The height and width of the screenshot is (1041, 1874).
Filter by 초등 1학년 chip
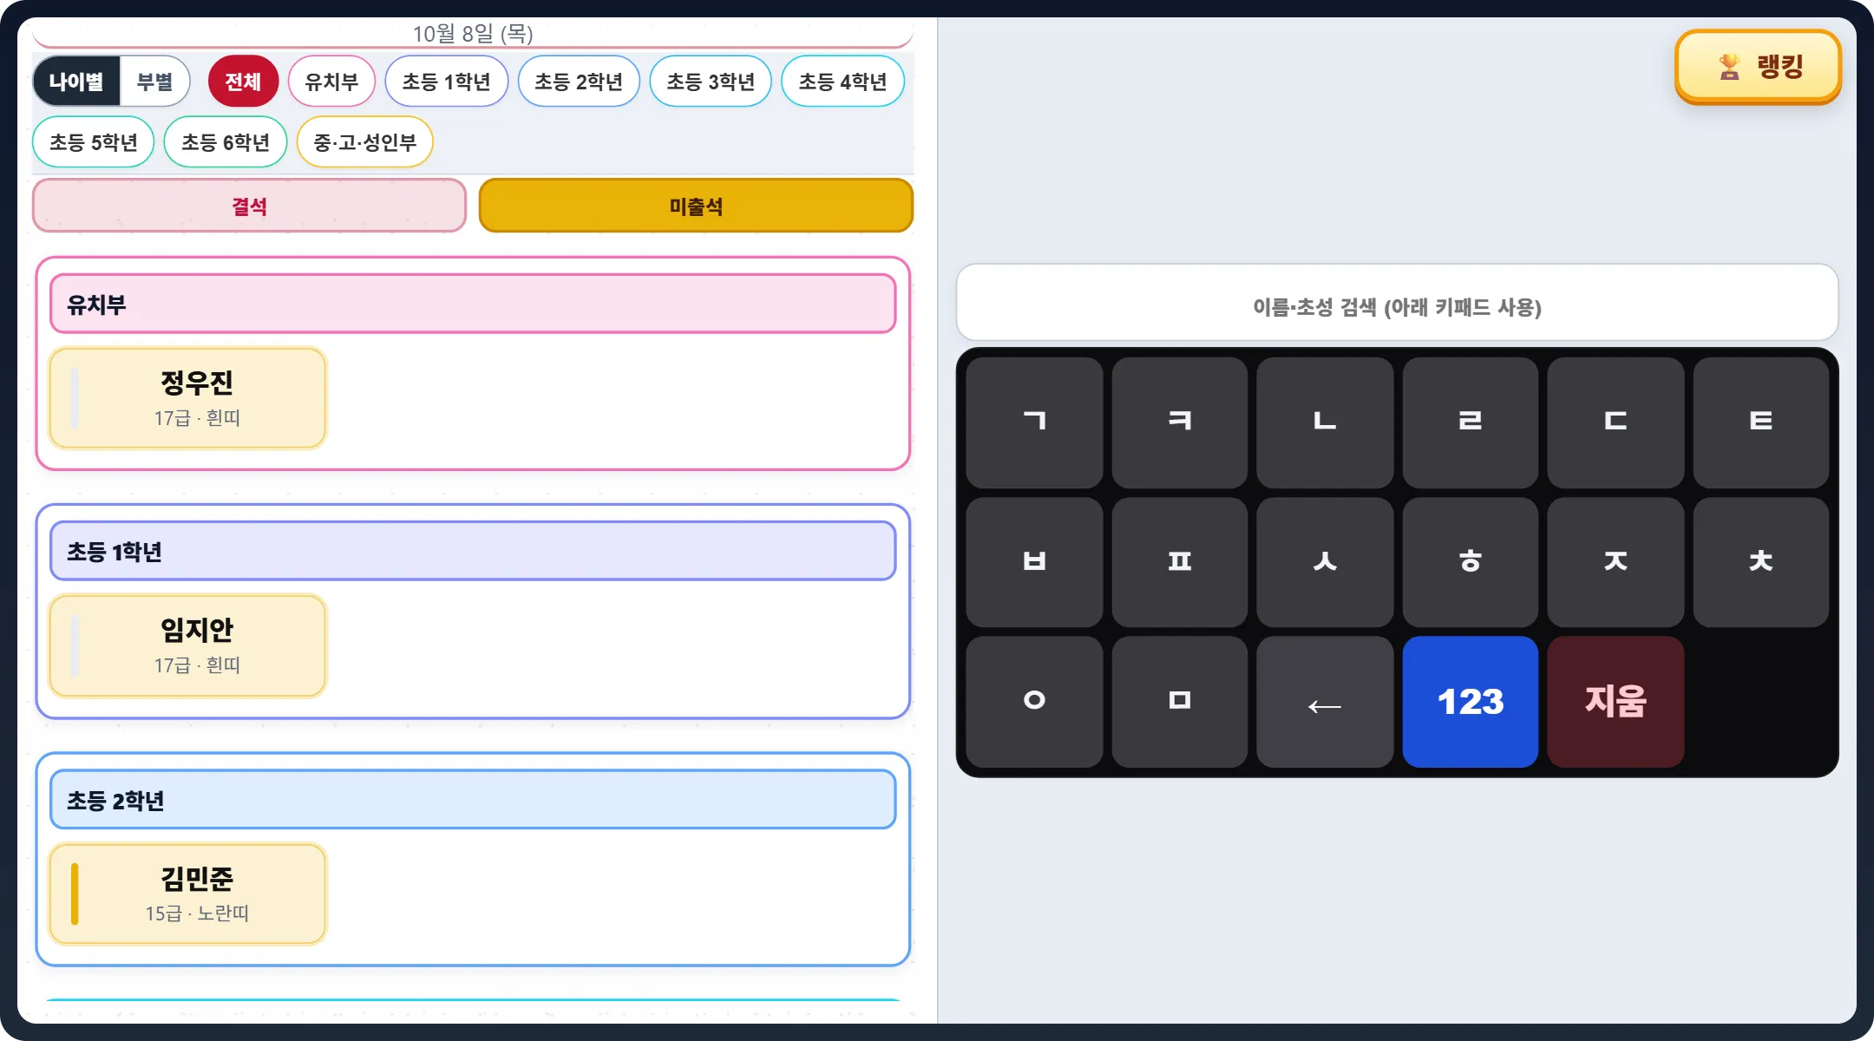pos(447,82)
